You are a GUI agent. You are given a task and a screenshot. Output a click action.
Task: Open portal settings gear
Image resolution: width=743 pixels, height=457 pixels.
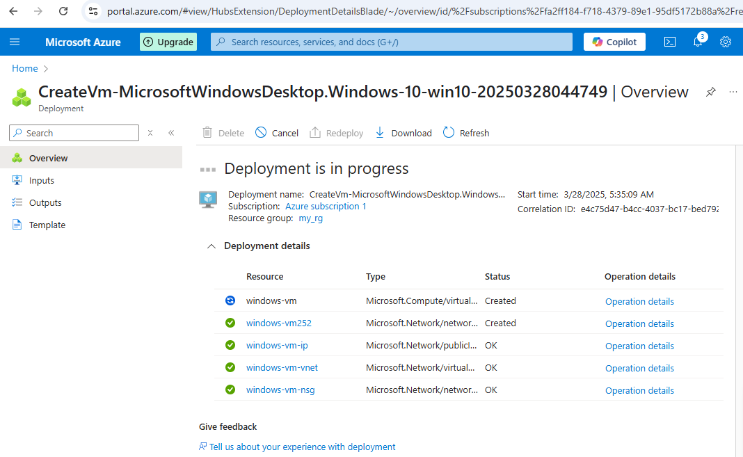726,42
